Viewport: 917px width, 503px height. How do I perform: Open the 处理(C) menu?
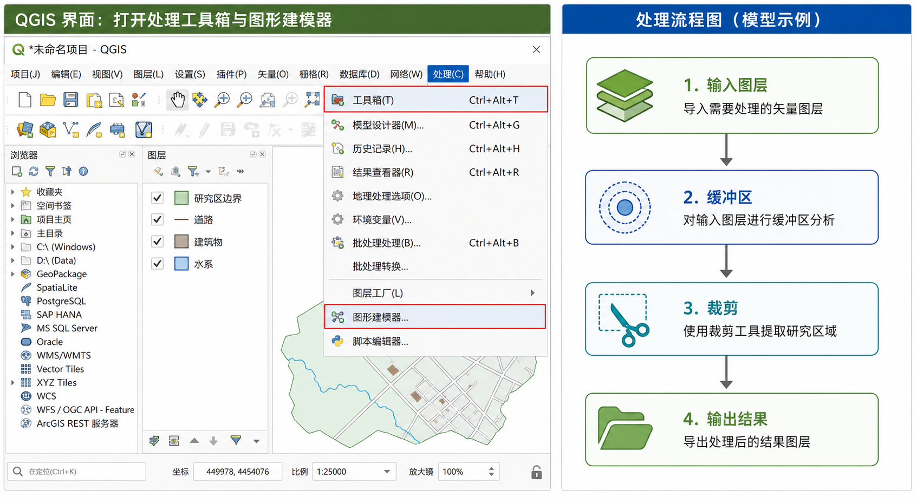tap(448, 74)
